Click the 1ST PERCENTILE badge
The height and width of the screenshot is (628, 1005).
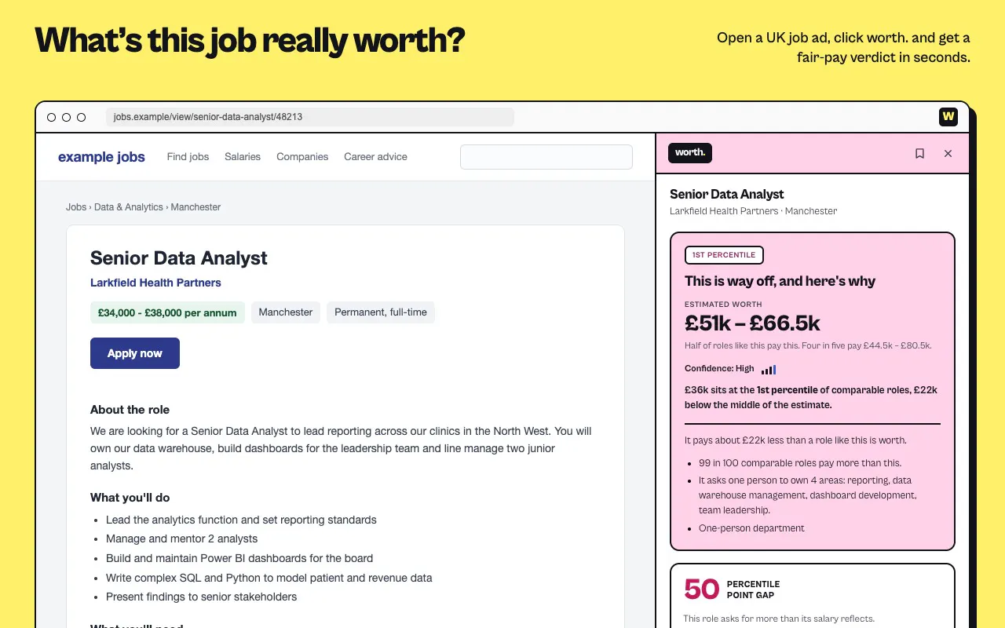coord(724,255)
